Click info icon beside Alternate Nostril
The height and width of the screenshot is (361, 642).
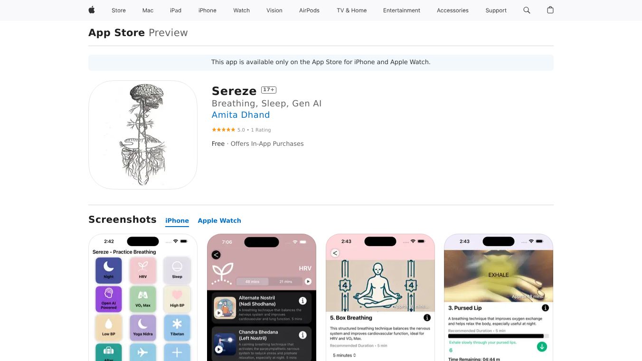pos(302,301)
